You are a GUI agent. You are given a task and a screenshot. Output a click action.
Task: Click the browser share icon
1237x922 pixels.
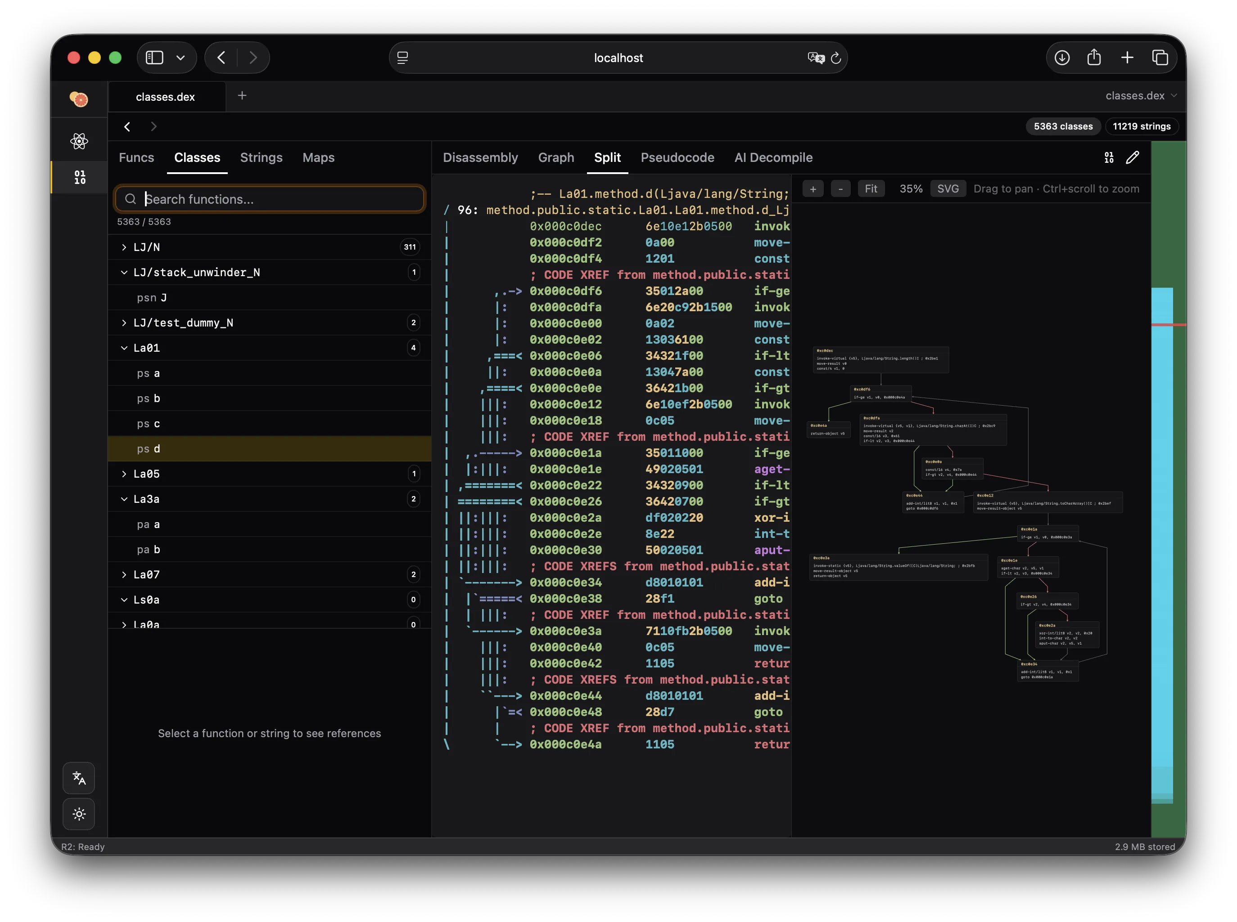1094,58
